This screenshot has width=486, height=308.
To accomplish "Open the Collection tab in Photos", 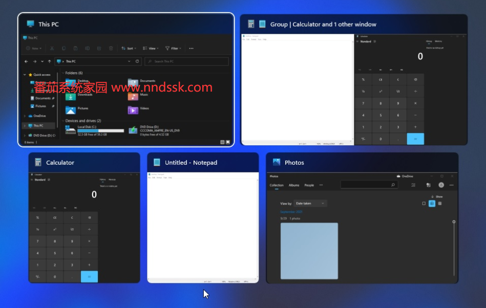I will [x=277, y=185].
